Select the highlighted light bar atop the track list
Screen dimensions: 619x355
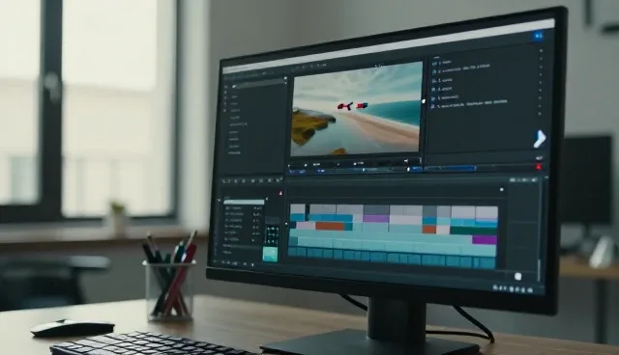pos(244,203)
